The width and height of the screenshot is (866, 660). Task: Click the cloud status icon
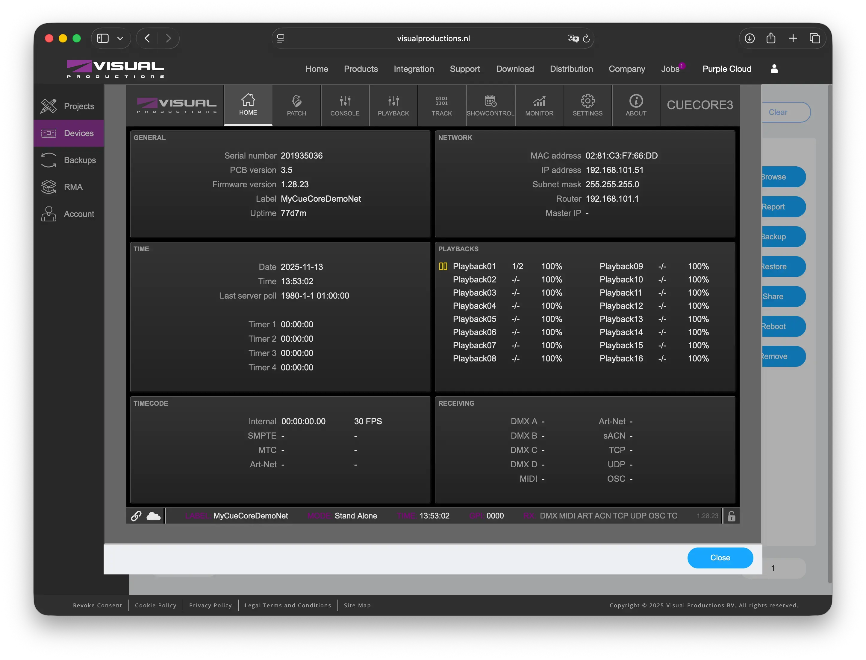[x=153, y=516]
